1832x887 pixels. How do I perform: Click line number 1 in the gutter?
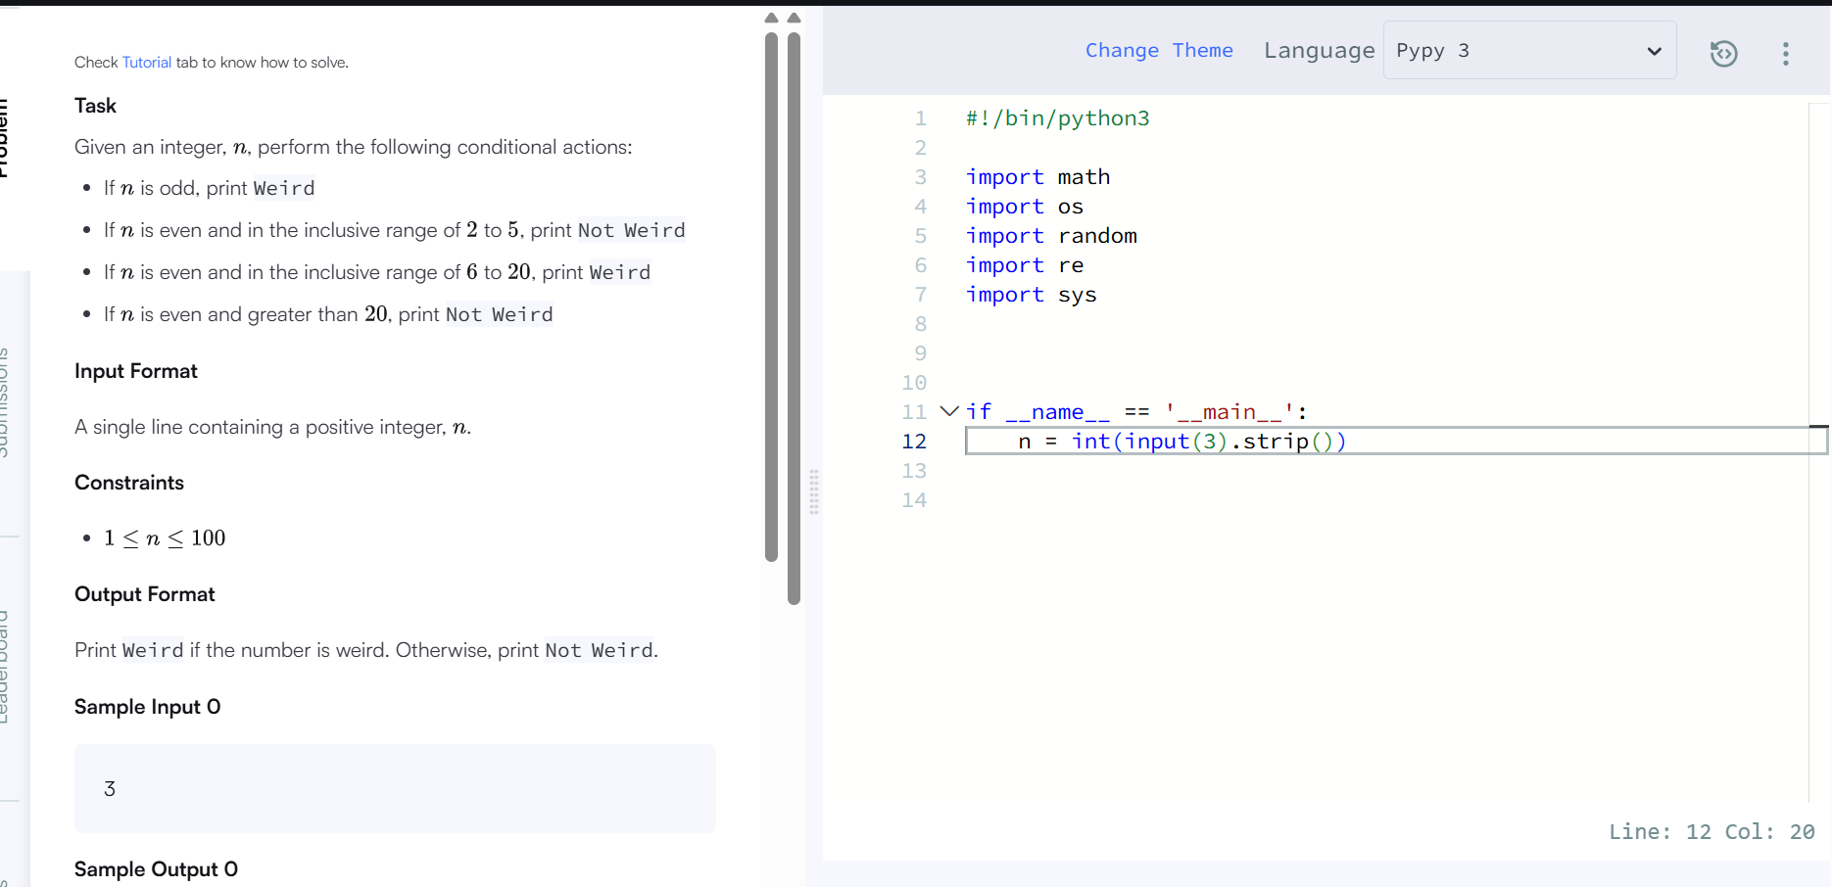pyautogui.click(x=921, y=118)
